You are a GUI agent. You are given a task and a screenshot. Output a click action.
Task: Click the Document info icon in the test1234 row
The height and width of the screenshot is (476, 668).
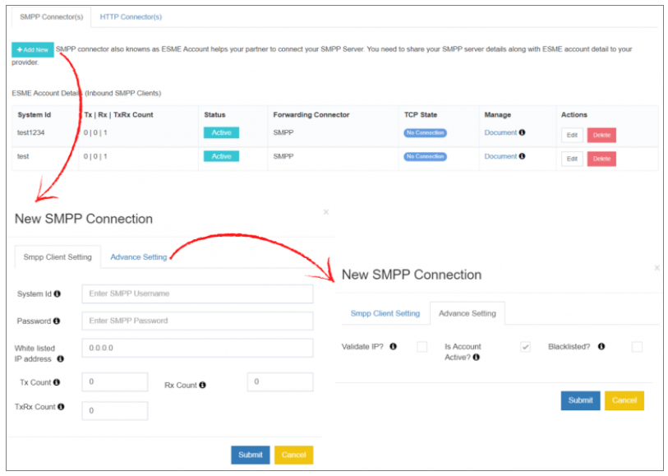coord(523,132)
